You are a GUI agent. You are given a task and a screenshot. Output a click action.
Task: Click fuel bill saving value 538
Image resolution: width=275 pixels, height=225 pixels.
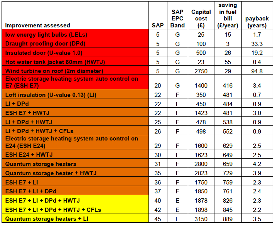[x=228, y=122]
